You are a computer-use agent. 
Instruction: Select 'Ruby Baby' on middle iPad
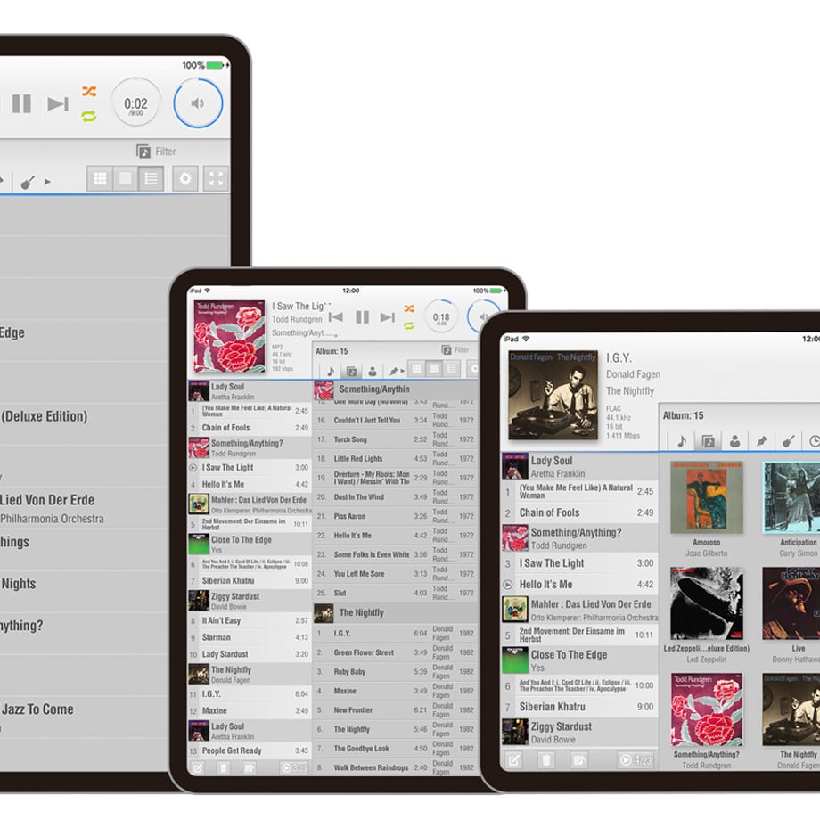tap(395, 672)
